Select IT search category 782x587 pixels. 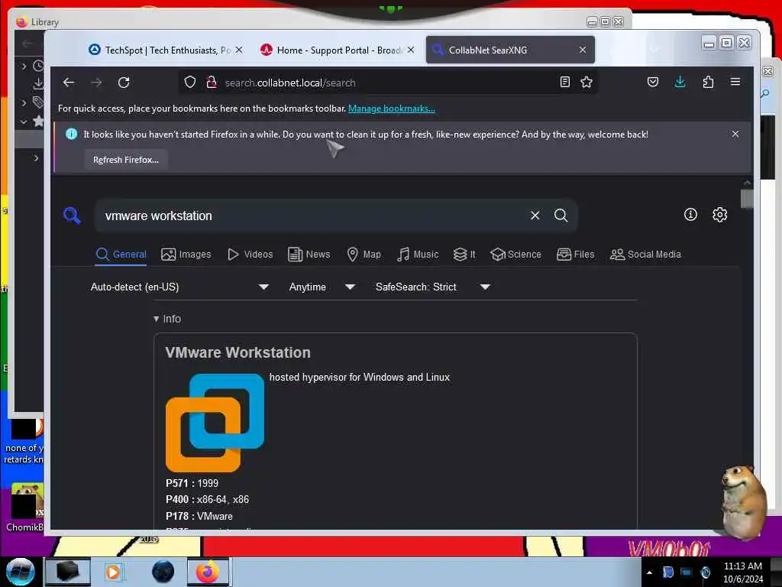(464, 254)
